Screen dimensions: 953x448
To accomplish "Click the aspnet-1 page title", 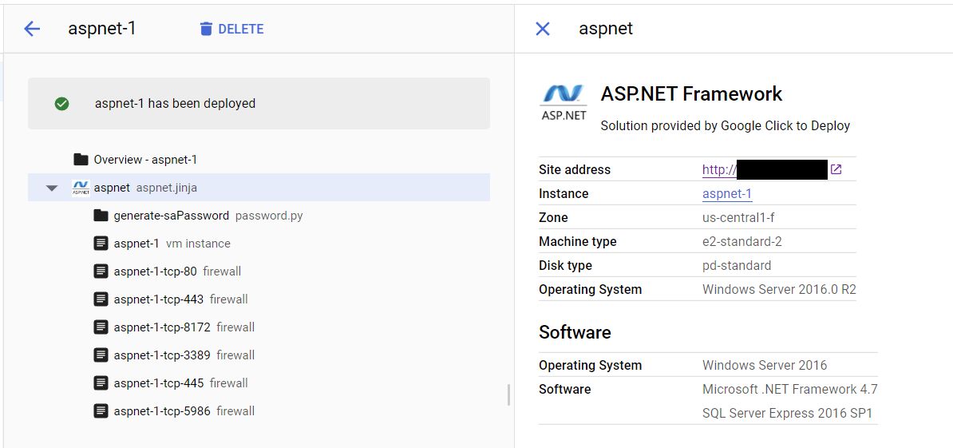I will click(101, 29).
